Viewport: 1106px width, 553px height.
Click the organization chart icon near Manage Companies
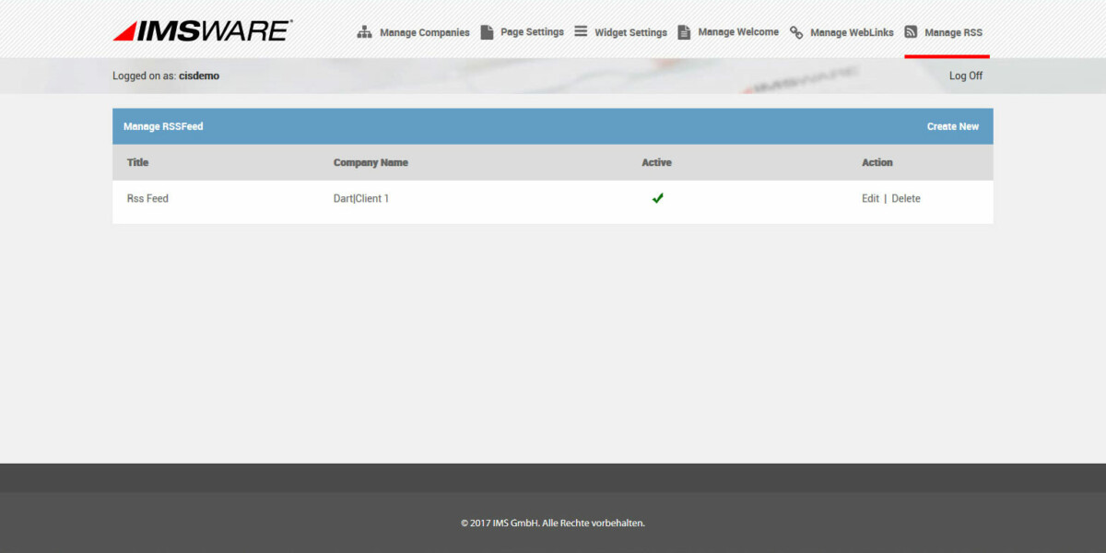364,31
